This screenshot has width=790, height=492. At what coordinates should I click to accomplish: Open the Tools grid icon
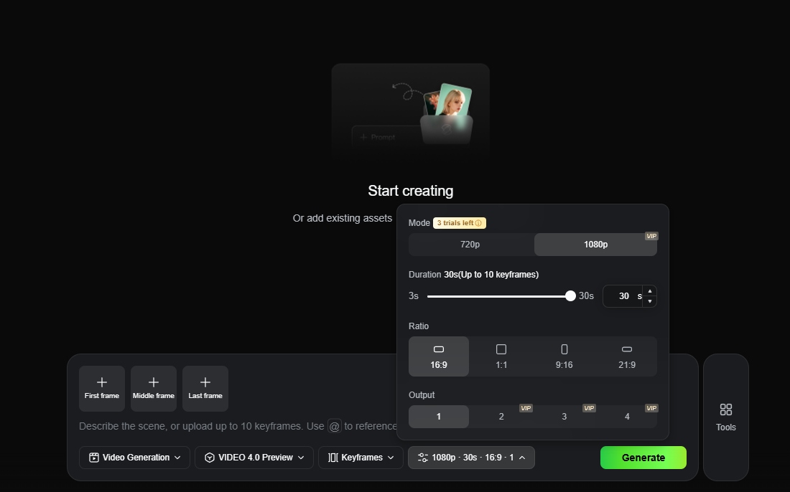pyautogui.click(x=725, y=410)
